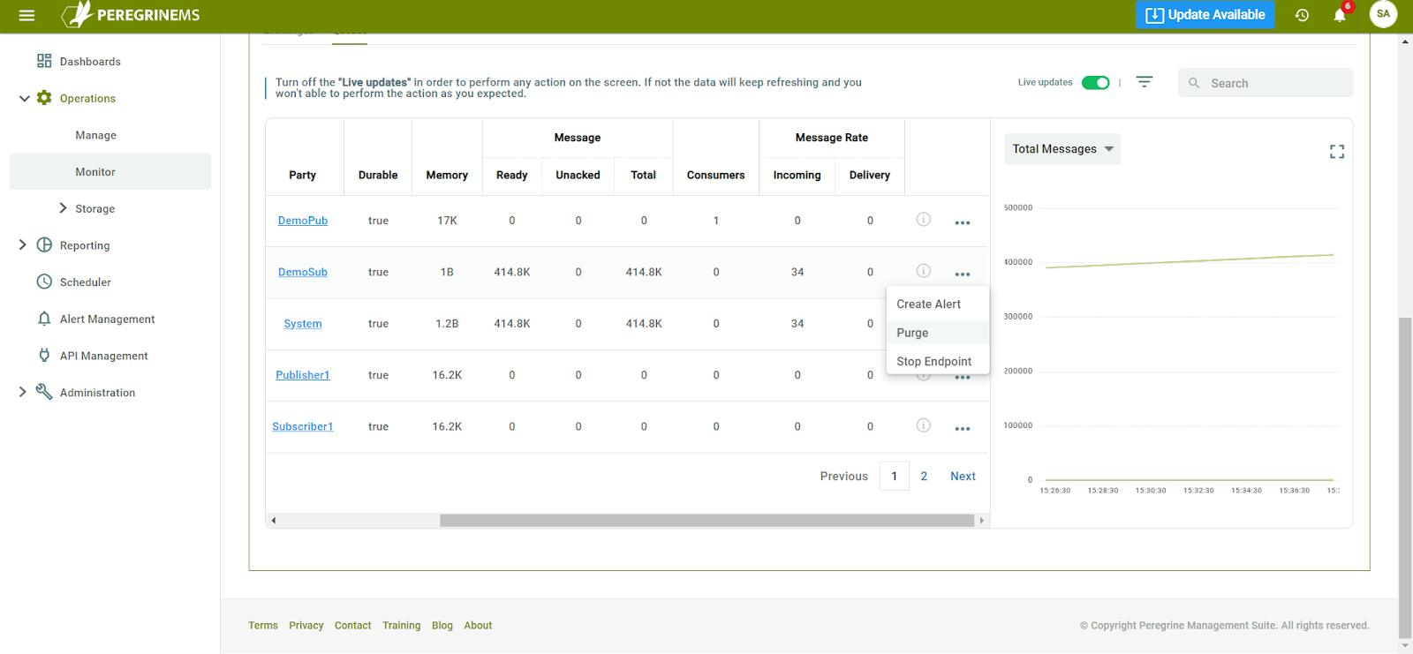The height and width of the screenshot is (654, 1413).
Task: Open the DemoSub party link
Action: coord(302,272)
